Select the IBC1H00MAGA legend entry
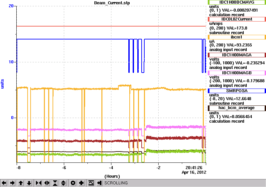Image resolution: width=266 pixels, height=187 pixels. pyautogui.click(x=237, y=55)
